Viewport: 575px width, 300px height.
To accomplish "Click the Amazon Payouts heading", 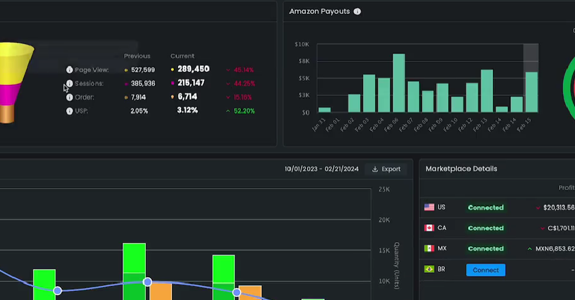I will click(319, 11).
